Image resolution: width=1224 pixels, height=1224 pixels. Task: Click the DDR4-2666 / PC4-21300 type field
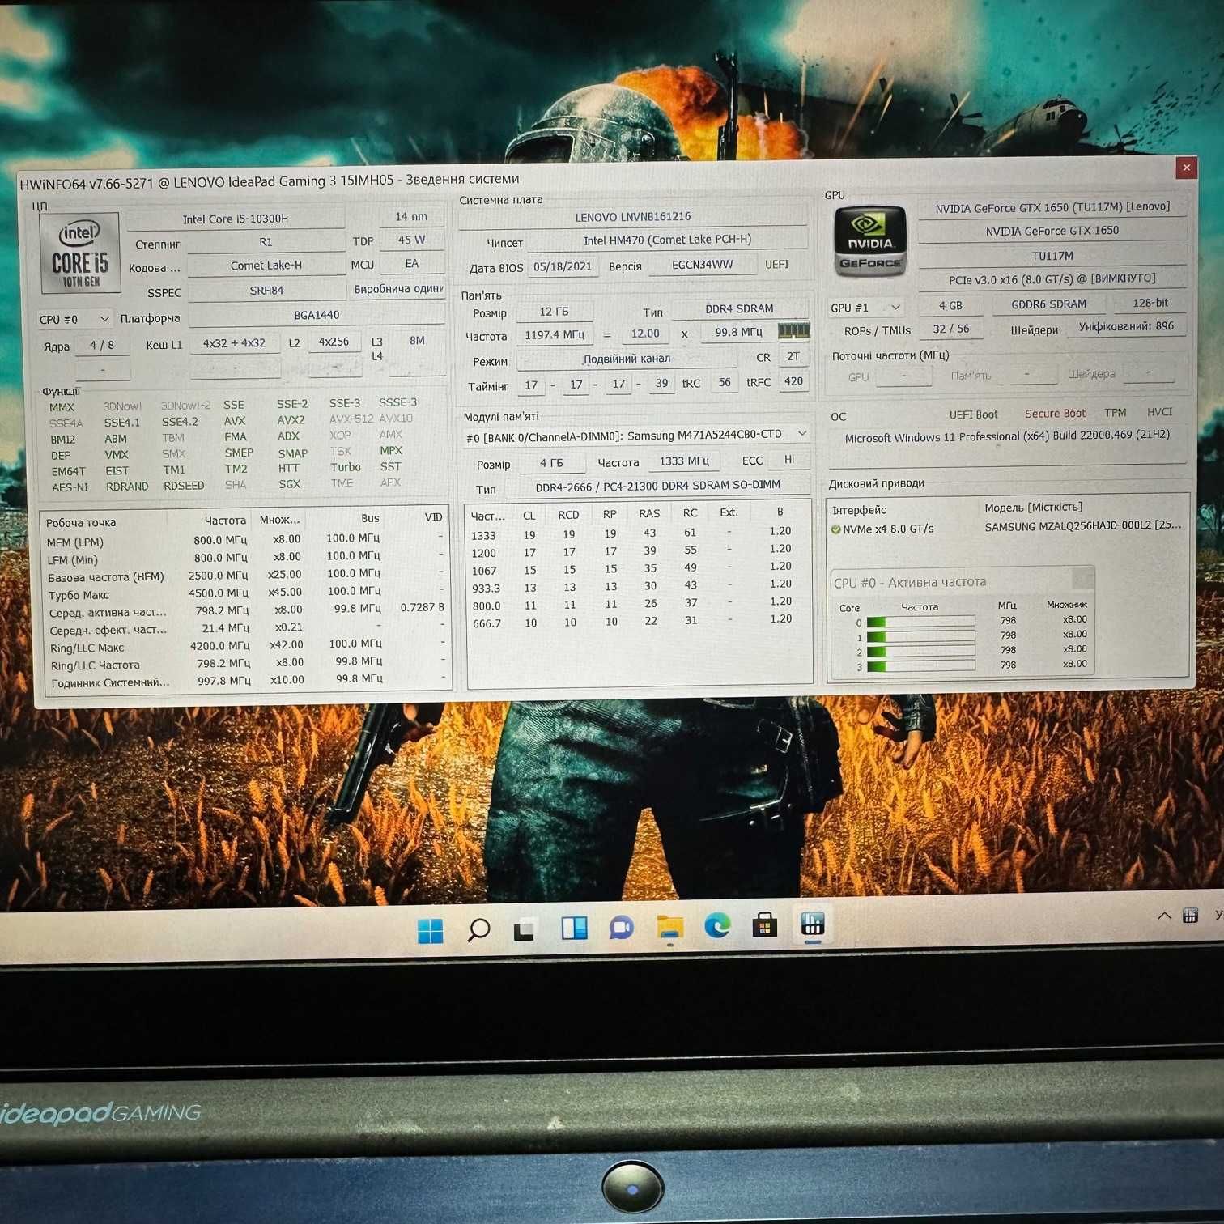click(657, 486)
